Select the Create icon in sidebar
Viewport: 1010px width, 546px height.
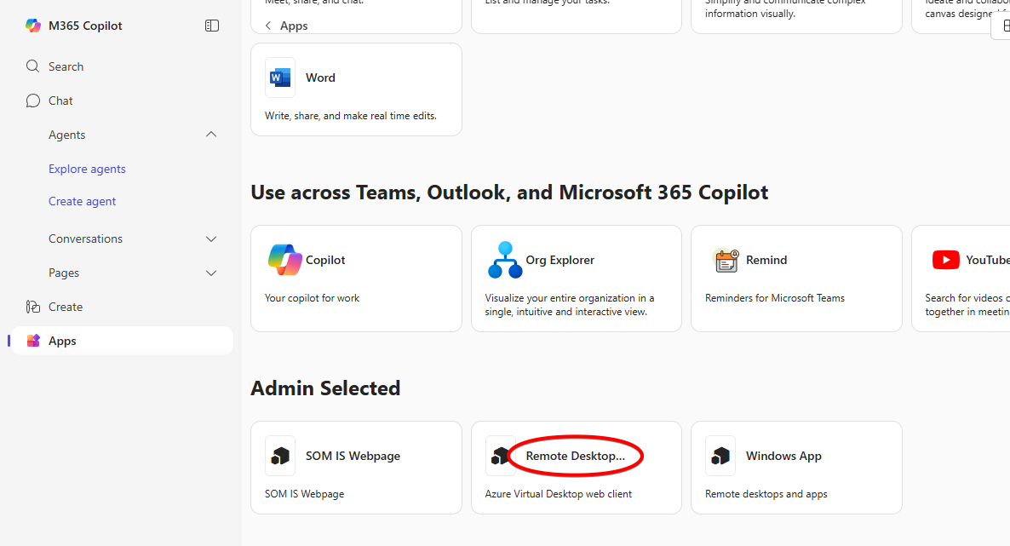[x=33, y=307]
